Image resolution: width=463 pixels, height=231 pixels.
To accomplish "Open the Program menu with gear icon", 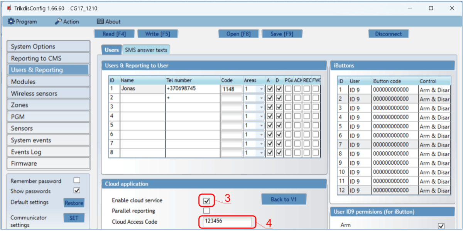I will 22,22.
